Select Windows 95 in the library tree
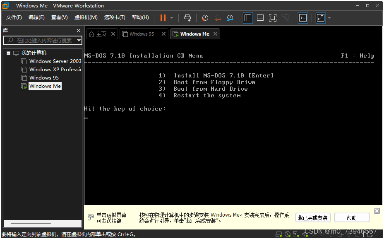This screenshot has width=384, height=239. (x=44, y=78)
